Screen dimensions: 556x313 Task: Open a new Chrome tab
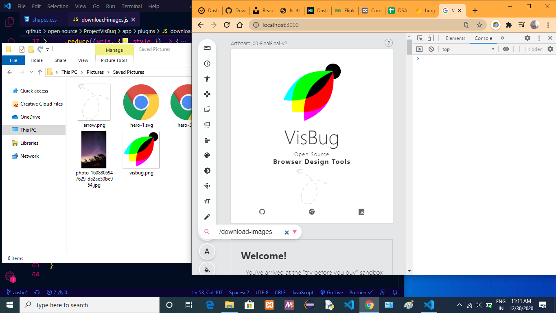(x=475, y=11)
